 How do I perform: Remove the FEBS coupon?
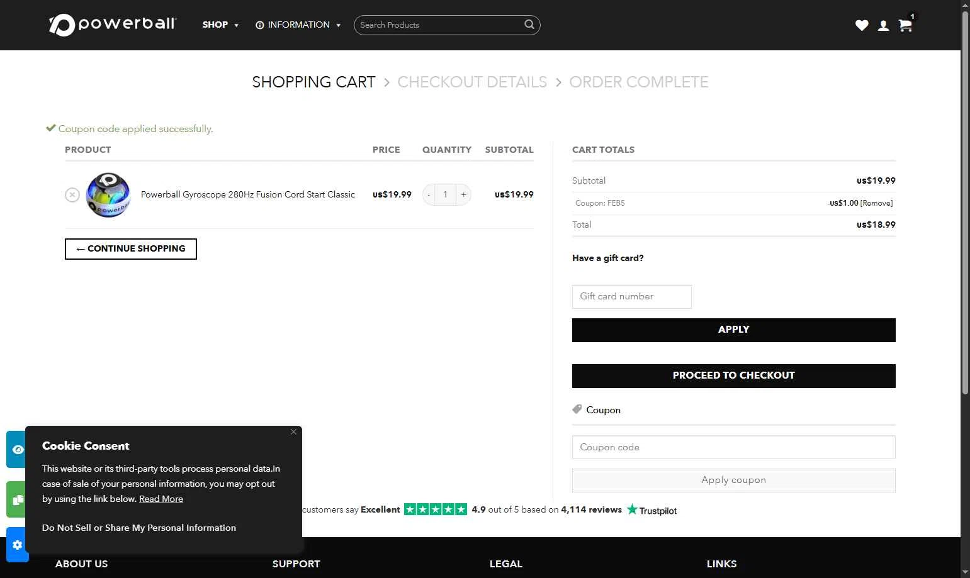(877, 203)
